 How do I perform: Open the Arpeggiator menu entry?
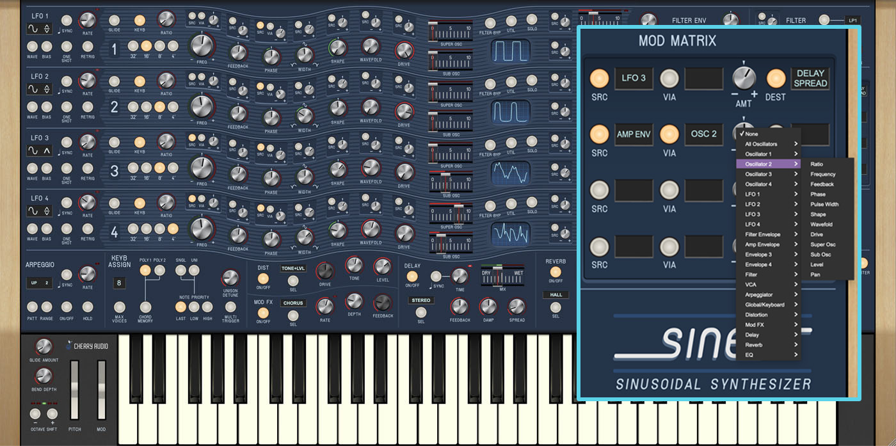[768, 294]
